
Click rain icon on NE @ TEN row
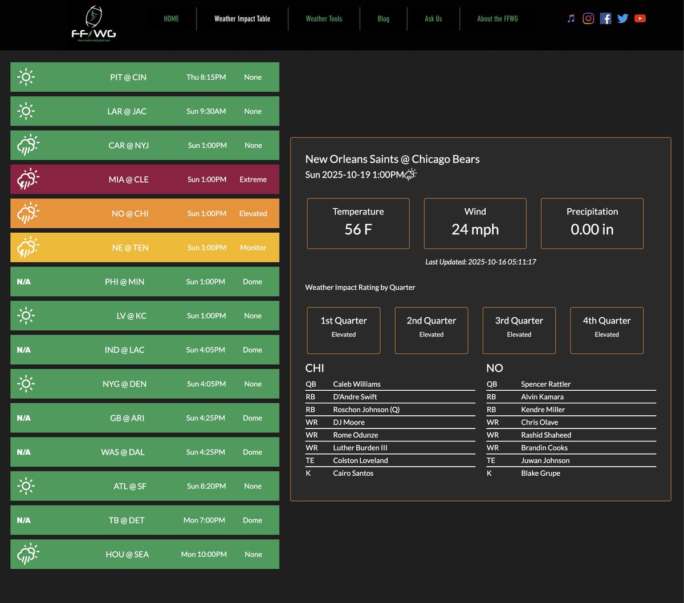[28, 248]
